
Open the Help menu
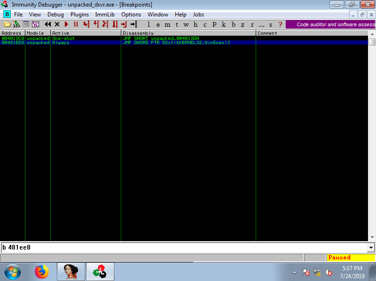(x=180, y=15)
